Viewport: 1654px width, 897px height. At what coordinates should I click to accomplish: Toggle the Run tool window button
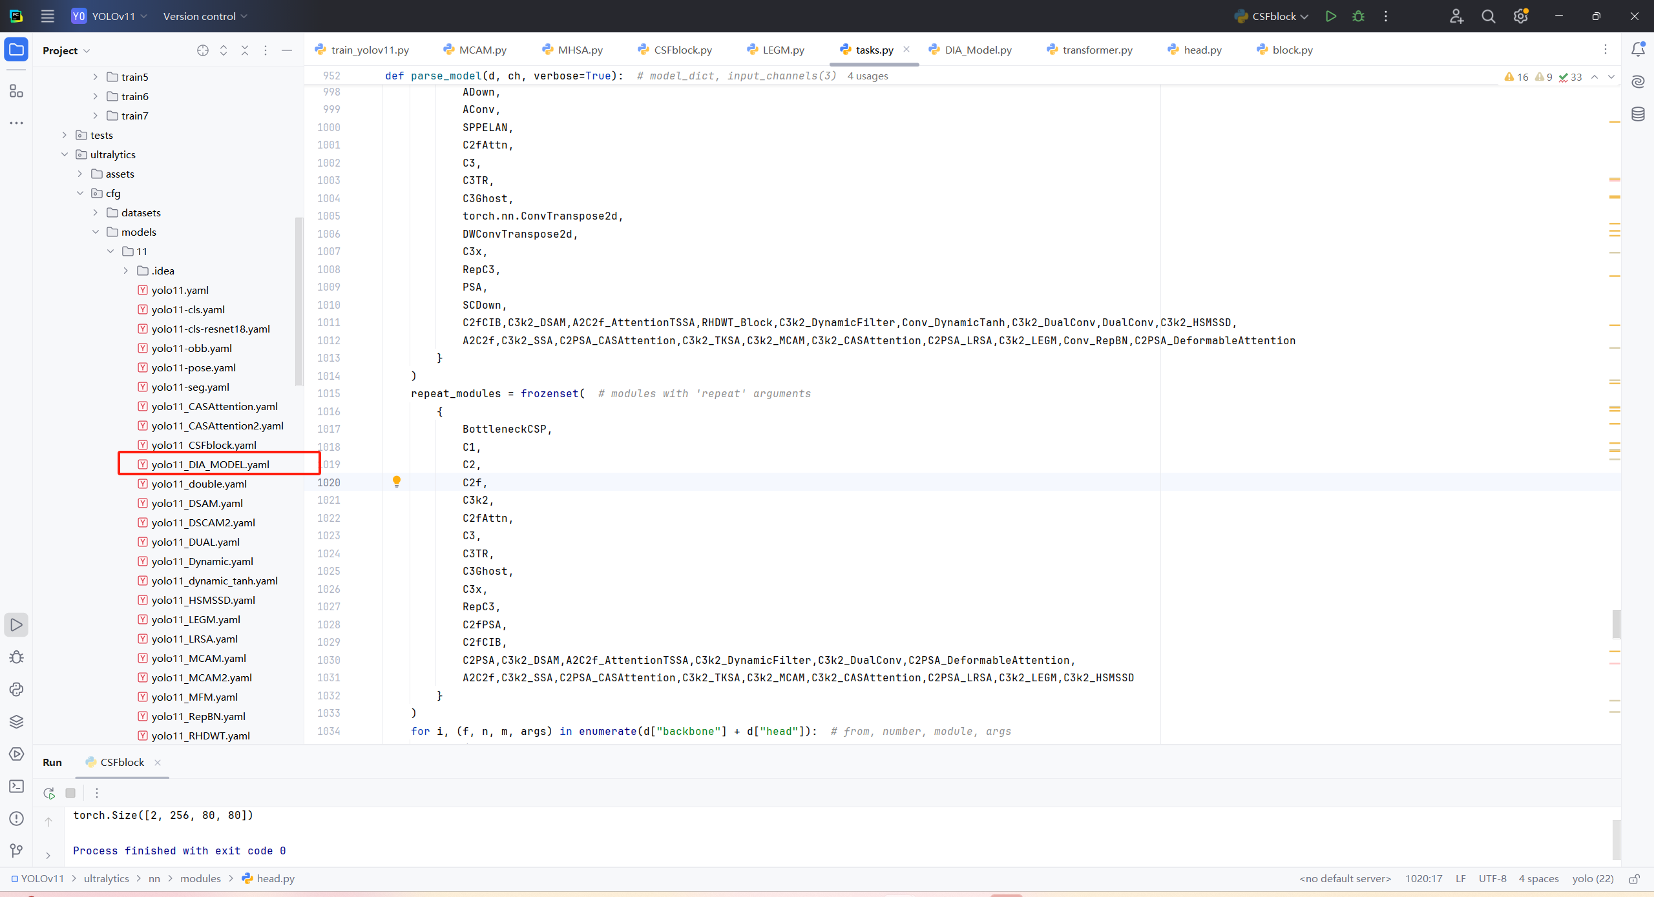16,624
